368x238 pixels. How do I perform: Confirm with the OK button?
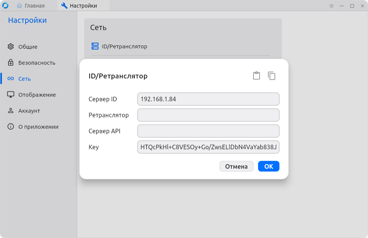268,166
